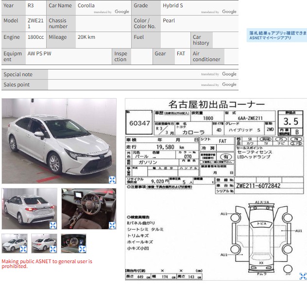Click the 19,580 km mileage on sheet
307x286 pixels.
coord(170,147)
